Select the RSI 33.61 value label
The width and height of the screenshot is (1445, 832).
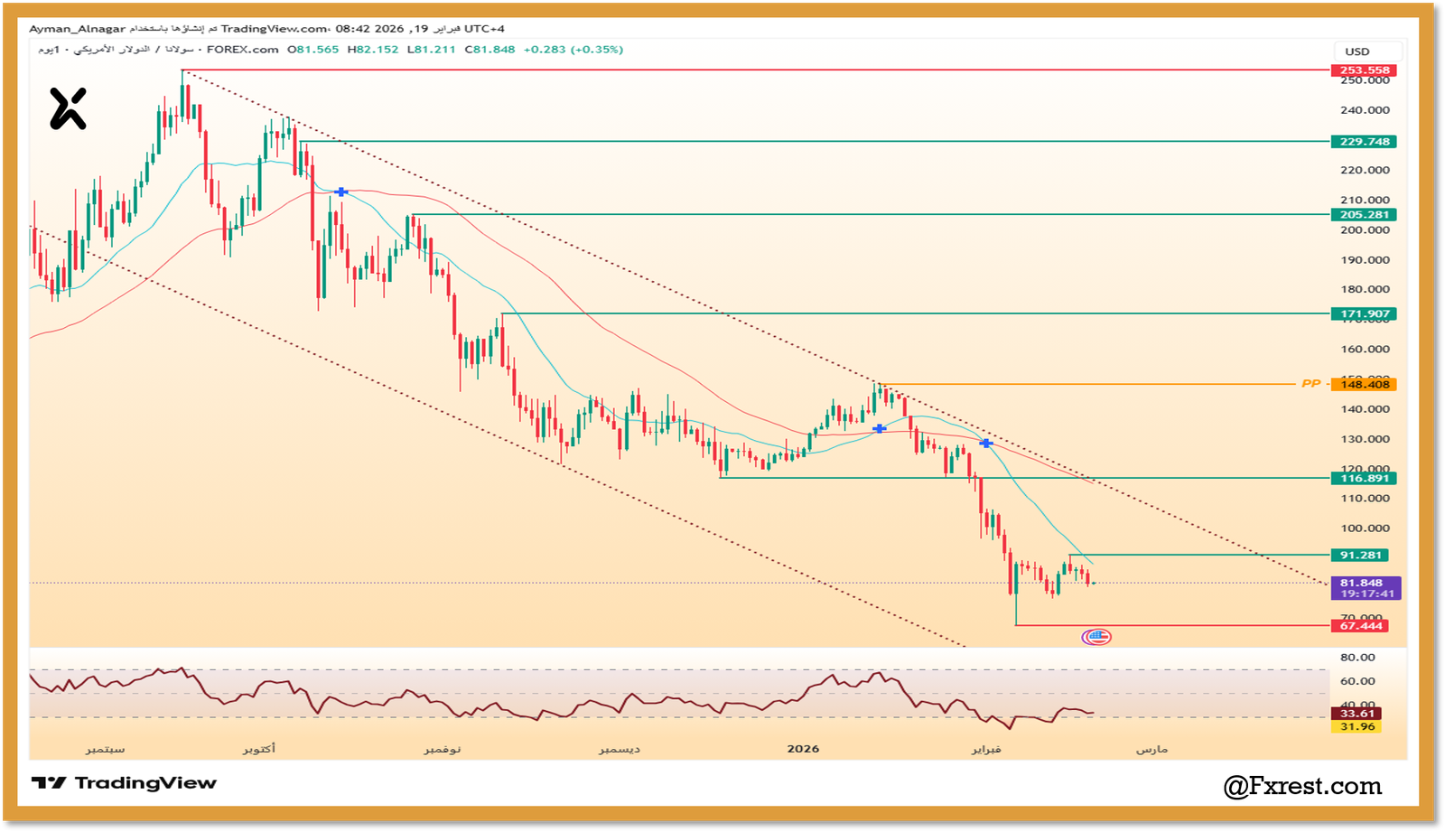[1356, 714]
